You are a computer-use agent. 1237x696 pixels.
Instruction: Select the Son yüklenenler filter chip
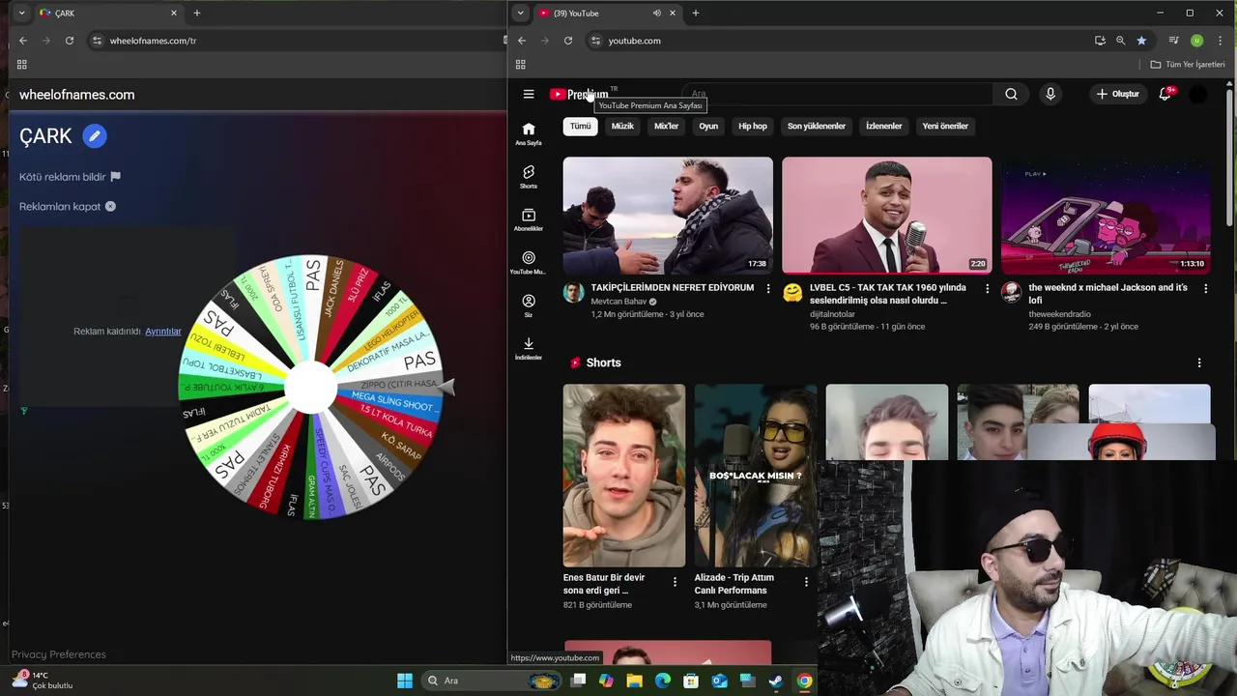click(817, 126)
